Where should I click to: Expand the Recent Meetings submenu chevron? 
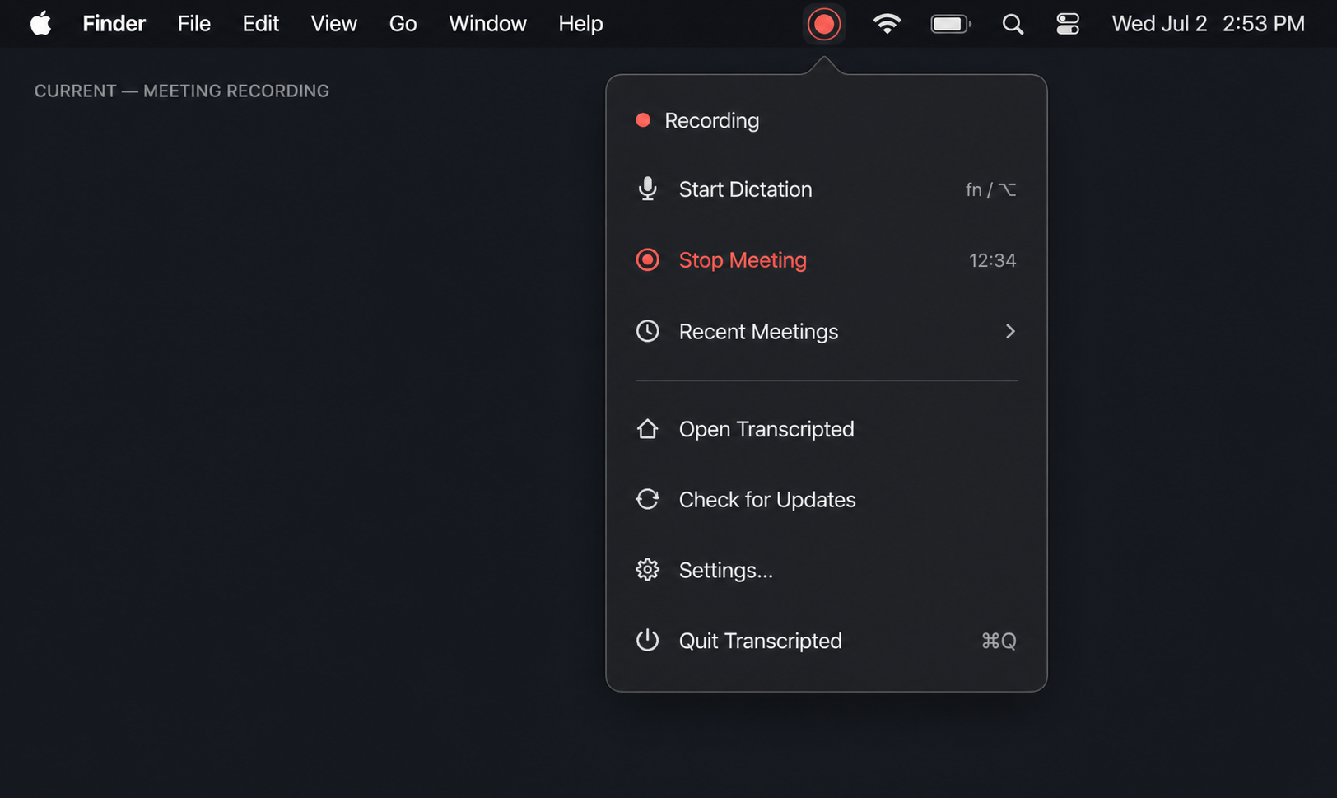[1010, 331]
